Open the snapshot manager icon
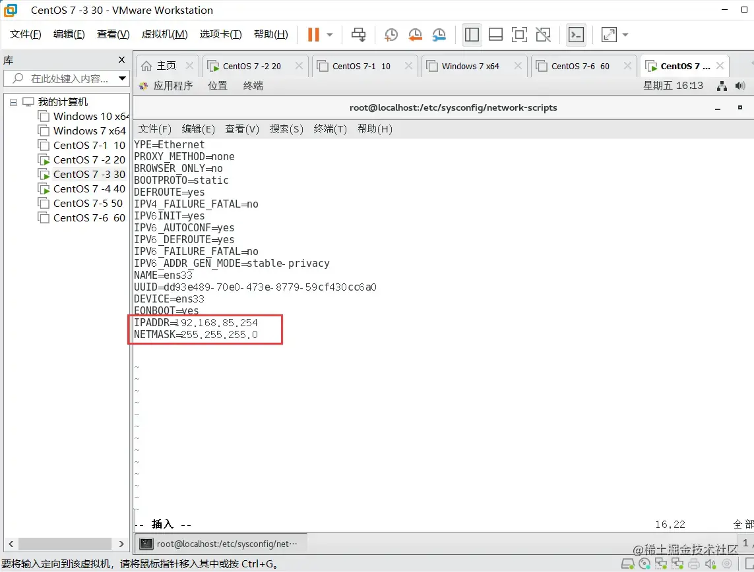 (x=439, y=34)
